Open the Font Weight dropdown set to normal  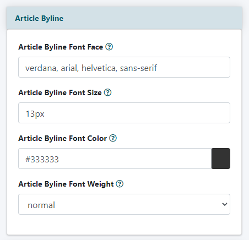(124, 204)
